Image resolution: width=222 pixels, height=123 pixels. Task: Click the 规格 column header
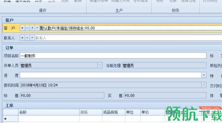[x=91, y=112]
